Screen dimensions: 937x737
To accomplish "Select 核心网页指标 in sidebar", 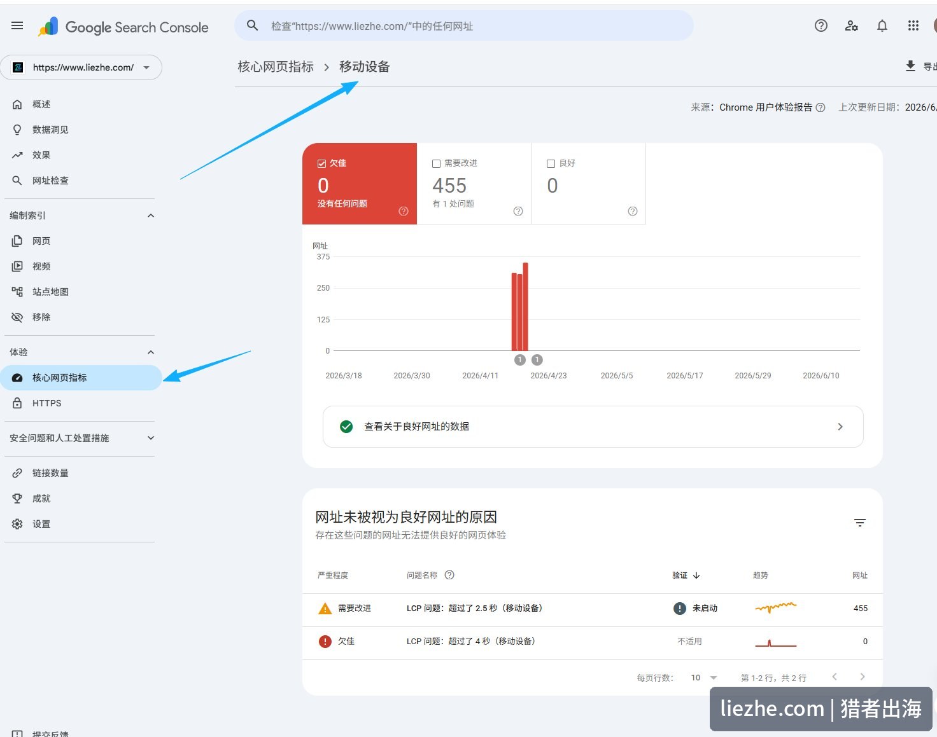I will (80, 378).
